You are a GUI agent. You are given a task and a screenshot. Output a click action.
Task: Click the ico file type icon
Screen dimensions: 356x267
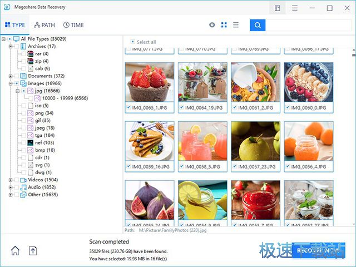[x=31, y=106]
